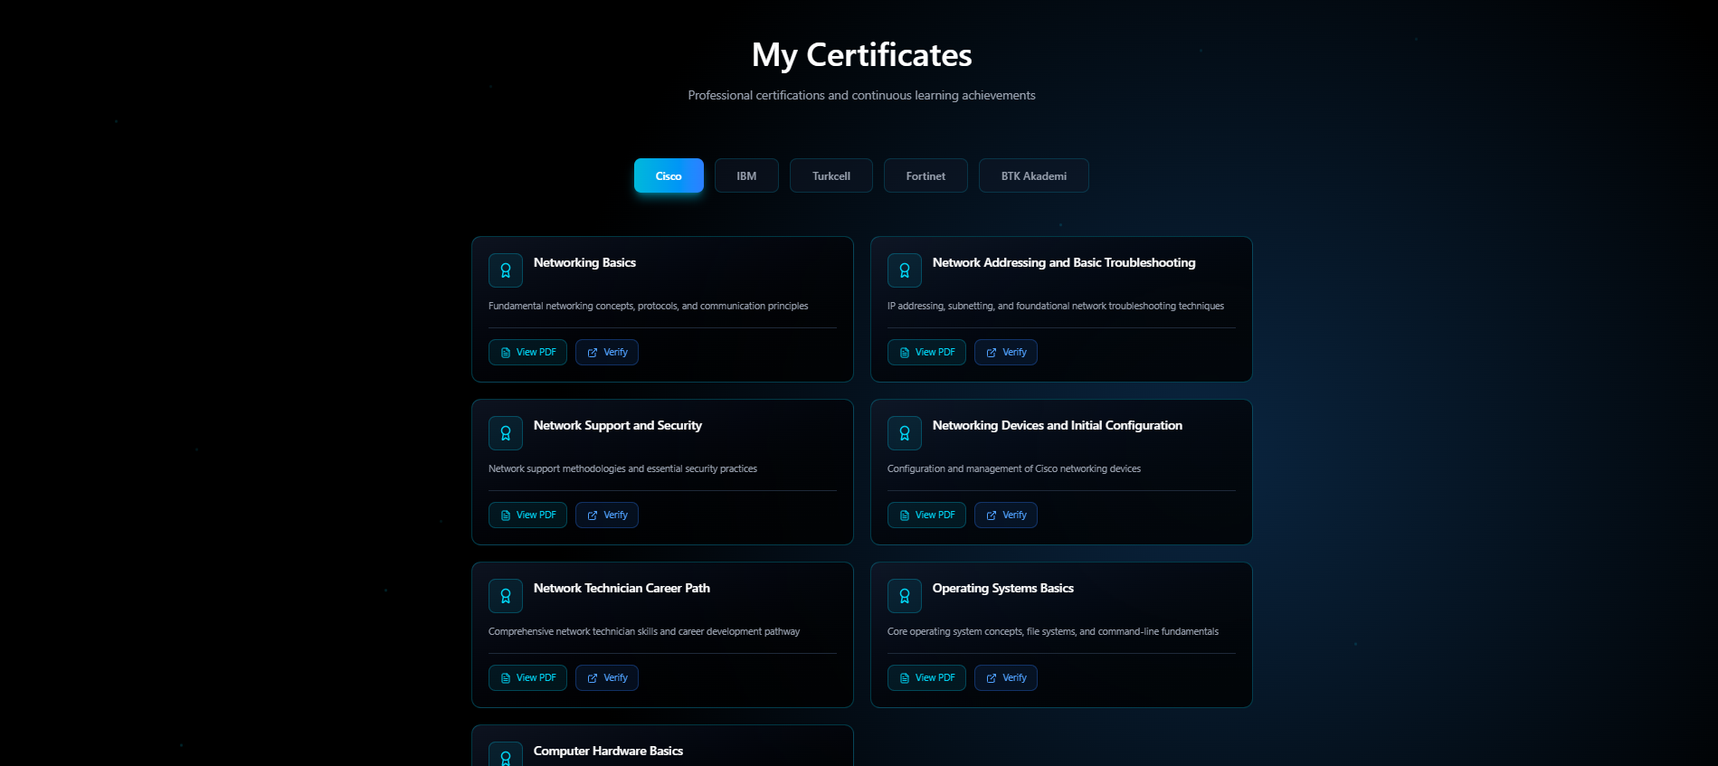
Task: Click the 'IP addressing, subnetting' description
Action: [1056, 306]
